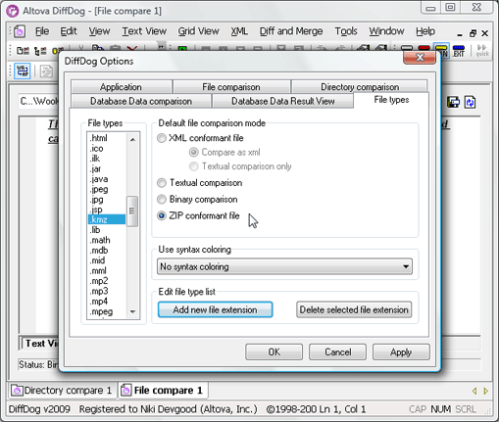This screenshot has width=499, height=422.
Task: Switch to the Application tab
Action: tap(121, 87)
